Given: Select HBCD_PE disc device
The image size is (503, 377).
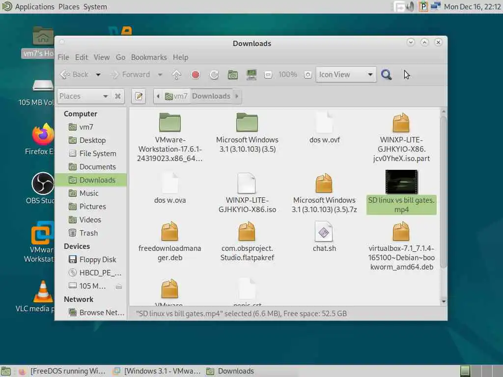Looking at the screenshot, I should (91, 273).
